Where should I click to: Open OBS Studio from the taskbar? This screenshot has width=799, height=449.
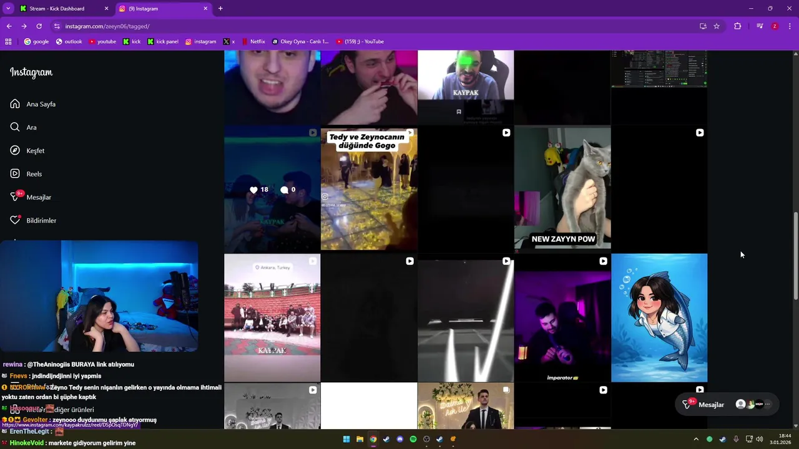coord(427,439)
